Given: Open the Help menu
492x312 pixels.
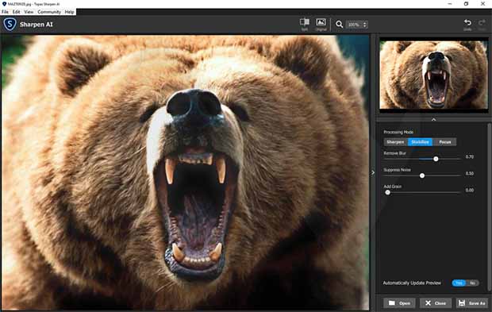Looking at the screenshot, I should point(69,12).
